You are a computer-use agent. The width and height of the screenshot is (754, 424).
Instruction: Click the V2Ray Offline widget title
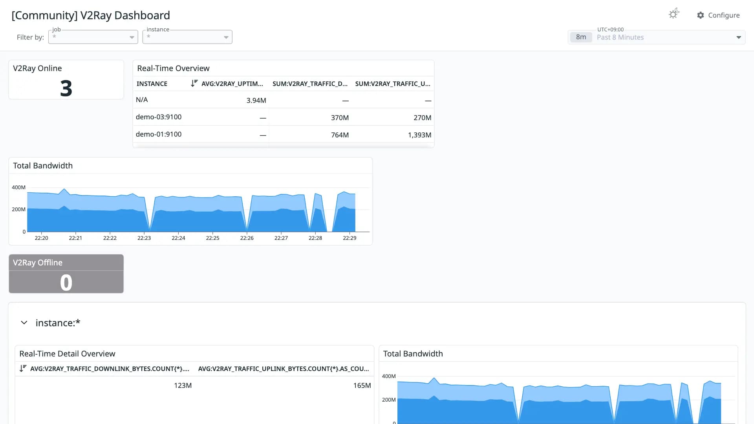pos(38,263)
